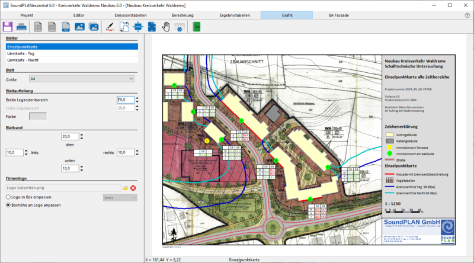Click 'Einzelpunktkarte' in the status bar
This screenshot has height=263, width=474.
pyautogui.click(x=244, y=259)
